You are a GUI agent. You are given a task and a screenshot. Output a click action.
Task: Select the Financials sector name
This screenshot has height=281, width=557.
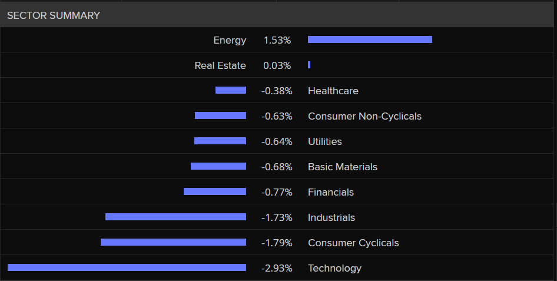click(330, 192)
